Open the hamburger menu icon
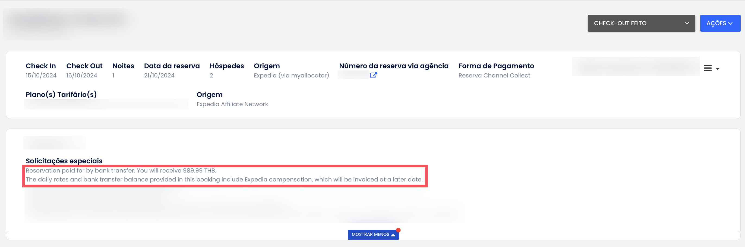Viewport: 745px width, 247px height. pyautogui.click(x=708, y=69)
